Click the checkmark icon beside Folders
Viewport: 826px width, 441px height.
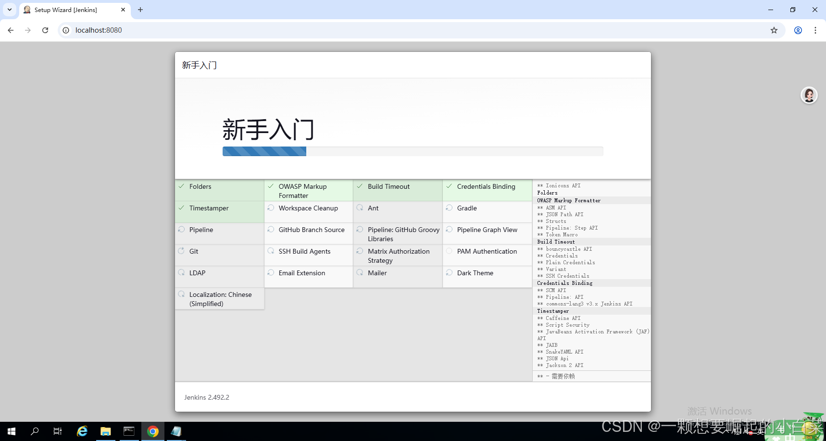pos(181,186)
